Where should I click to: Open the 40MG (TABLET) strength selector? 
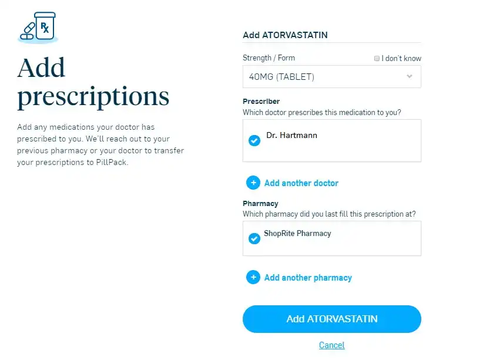[331, 76]
